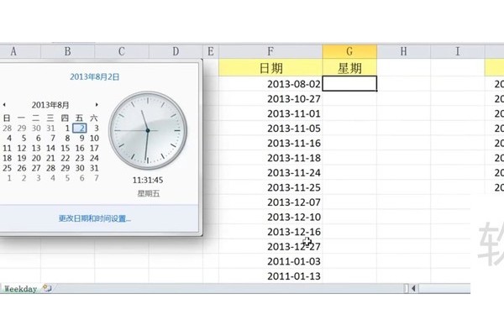Click the insert new worksheet icon
This screenshot has width=504, height=336.
tap(47, 288)
